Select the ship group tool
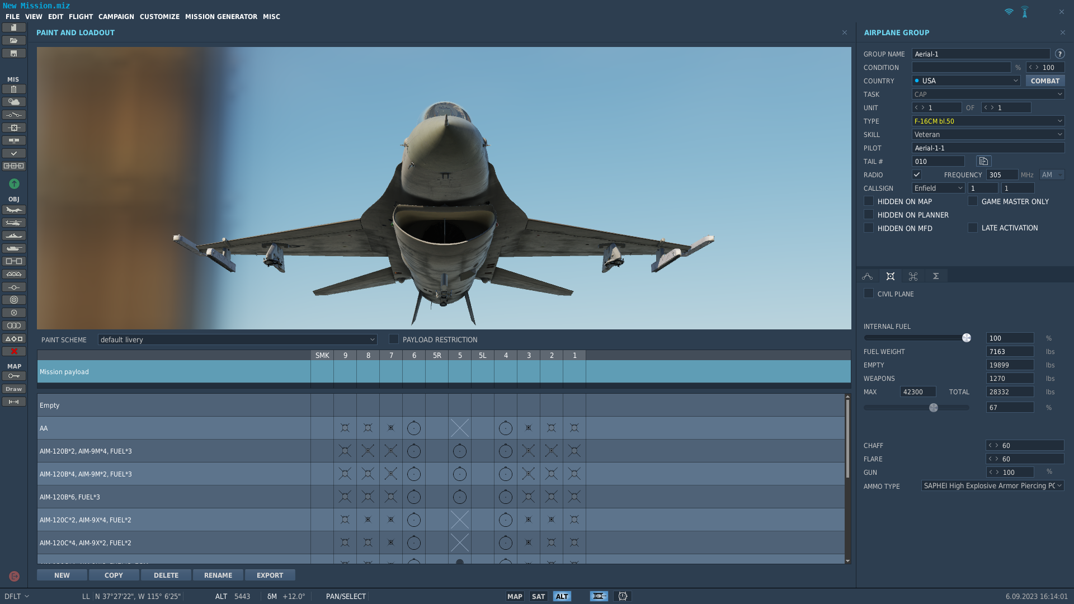Image resolution: width=1074 pixels, height=604 pixels. pyautogui.click(x=14, y=235)
